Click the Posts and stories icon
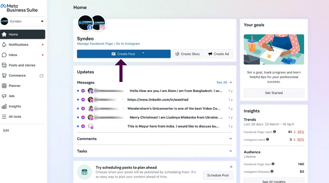 point(4,65)
